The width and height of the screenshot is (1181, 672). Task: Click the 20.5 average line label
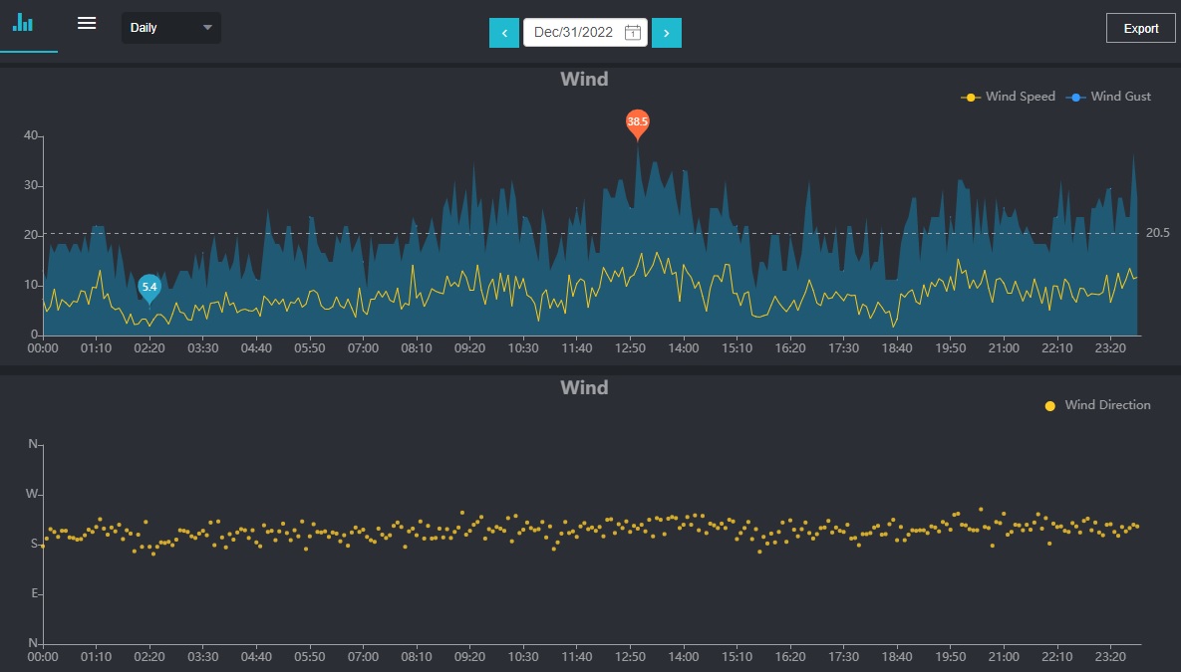[1157, 233]
